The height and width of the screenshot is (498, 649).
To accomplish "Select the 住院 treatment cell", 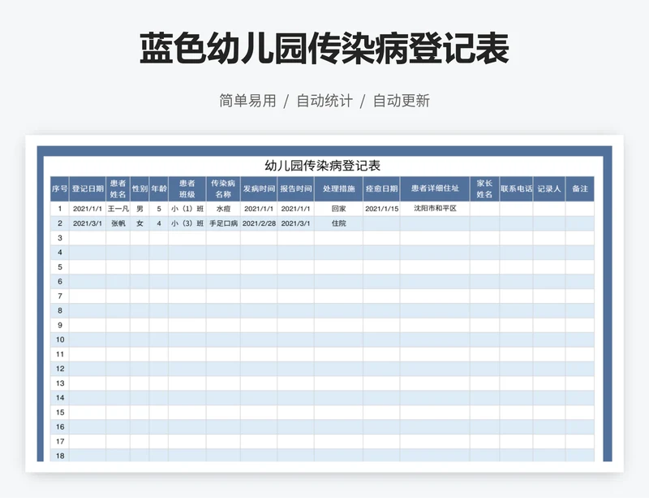I will 338,223.
